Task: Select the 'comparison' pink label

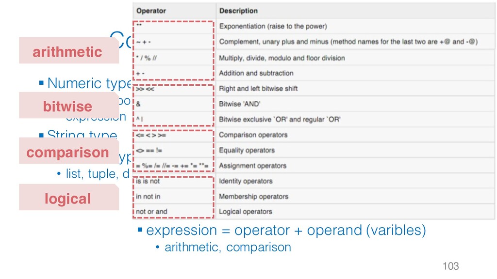Action: pyautogui.click(x=68, y=153)
